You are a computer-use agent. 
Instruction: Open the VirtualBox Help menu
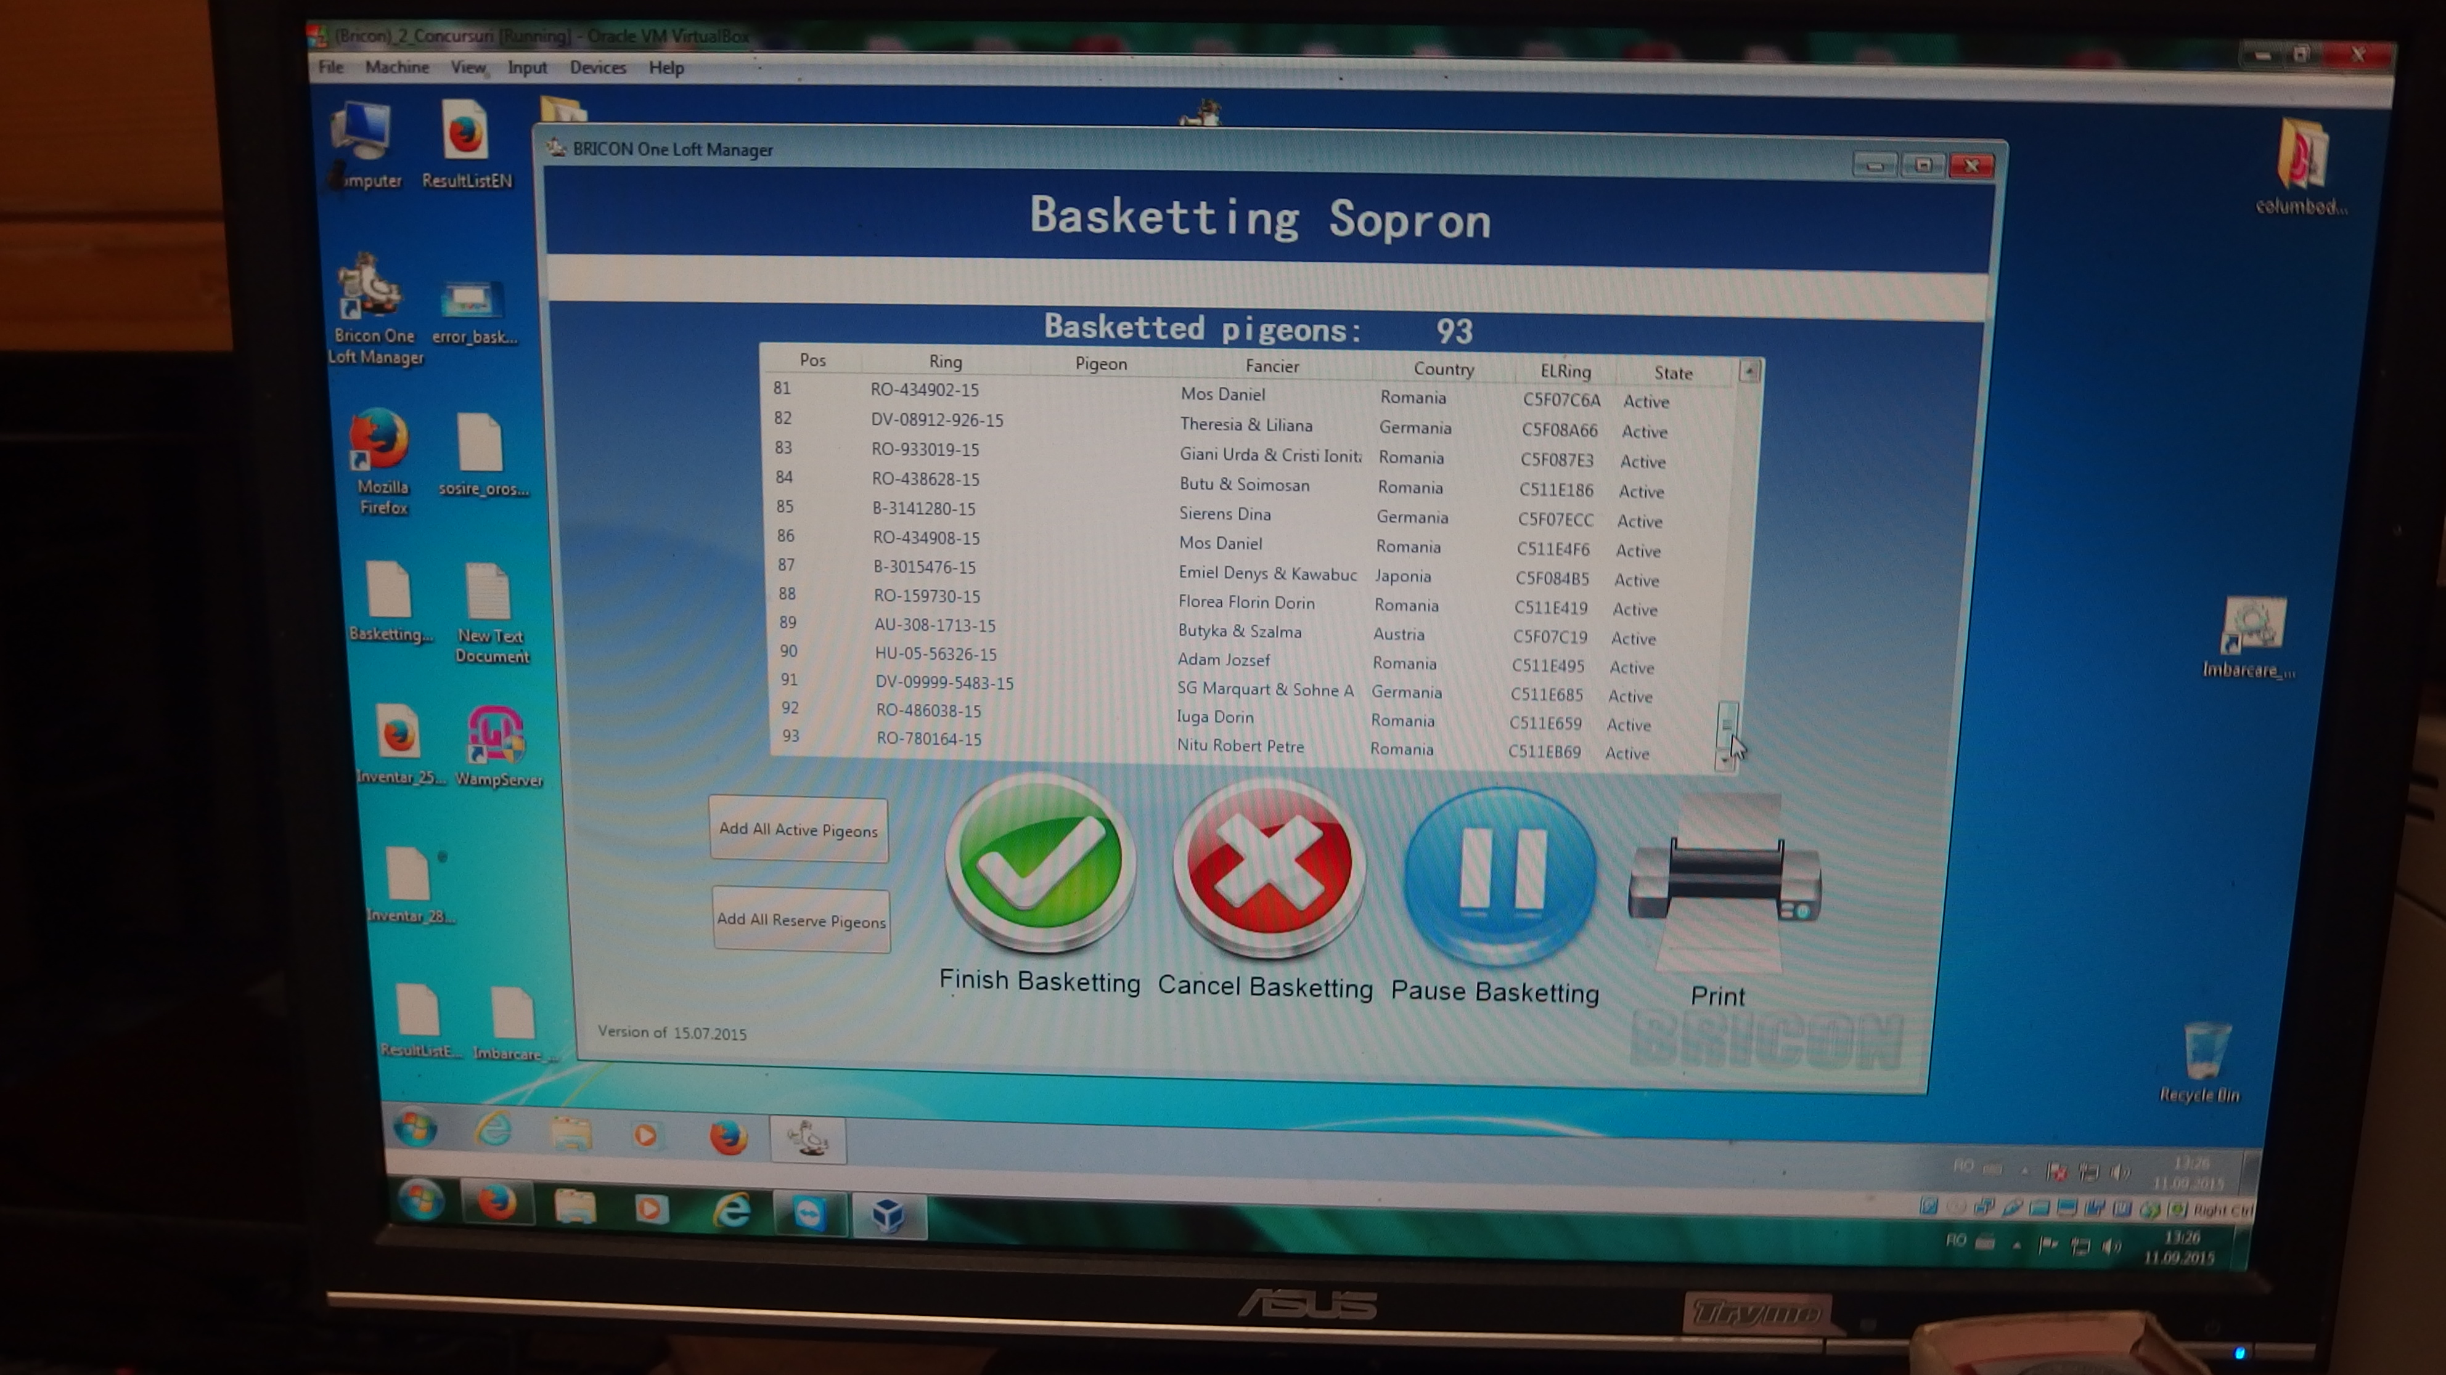[666, 67]
